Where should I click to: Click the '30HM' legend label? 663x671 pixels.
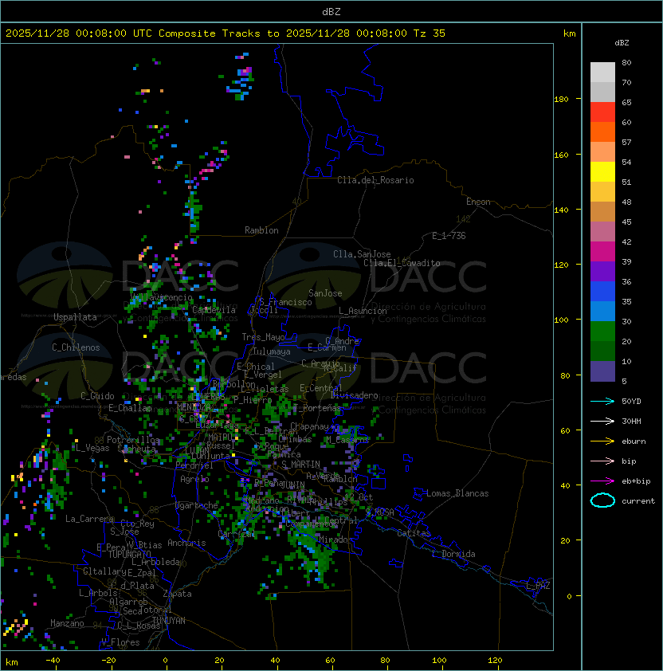point(631,421)
